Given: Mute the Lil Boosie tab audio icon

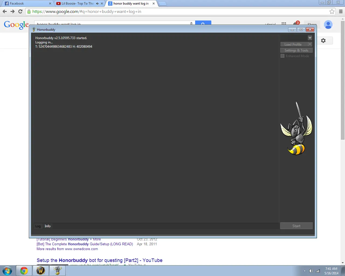Looking at the screenshot, I should click(97, 4).
